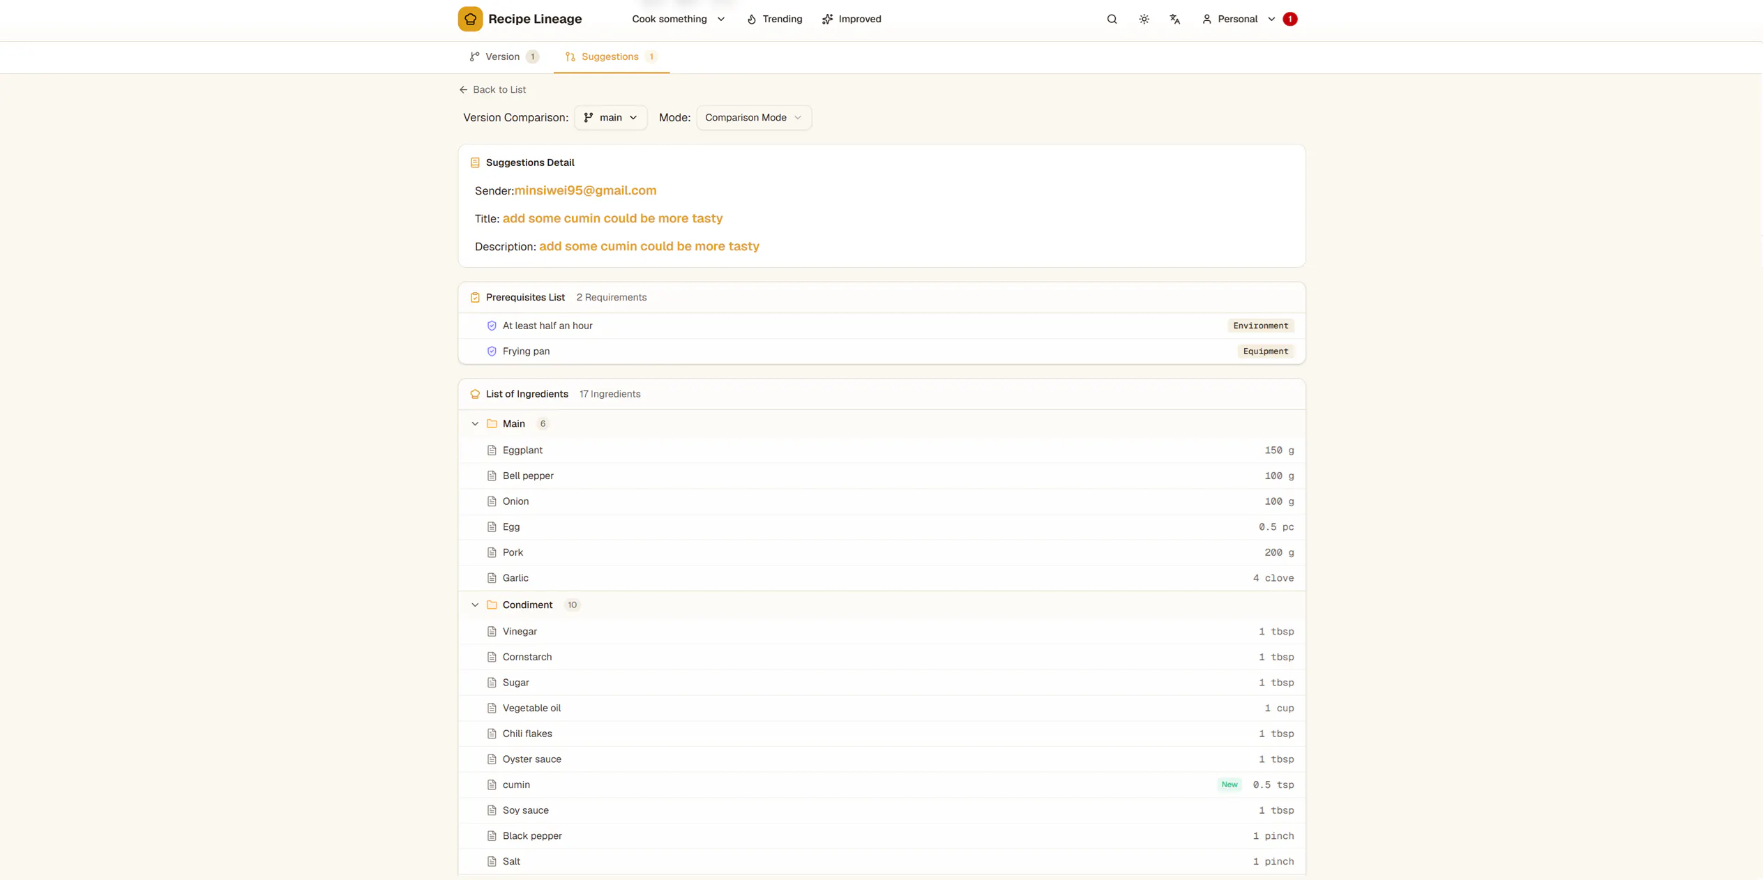
Task: Click the 150 g quantity for Eggplant
Action: (1279, 450)
